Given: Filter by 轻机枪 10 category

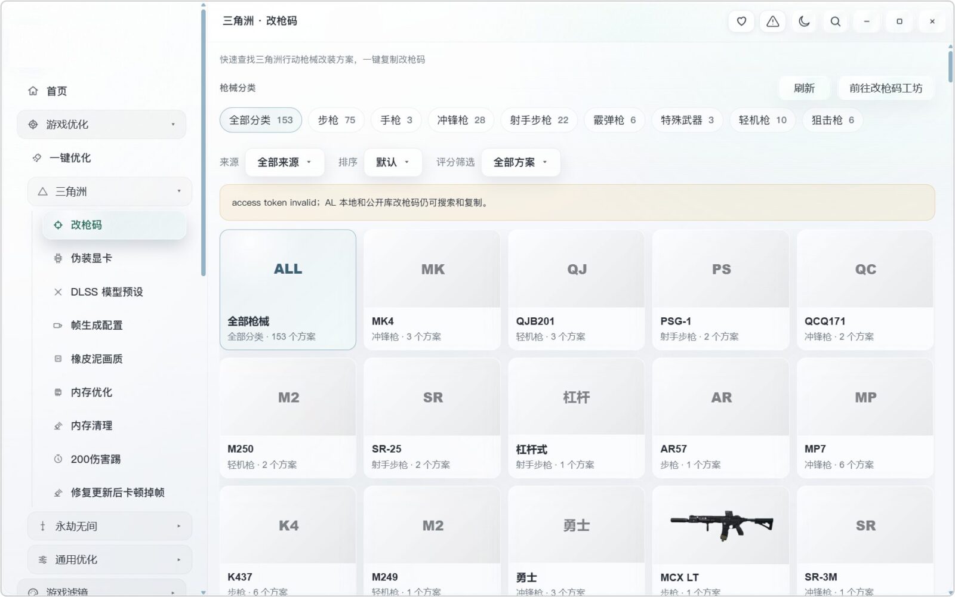Looking at the screenshot, I should (x=762, y=120).
